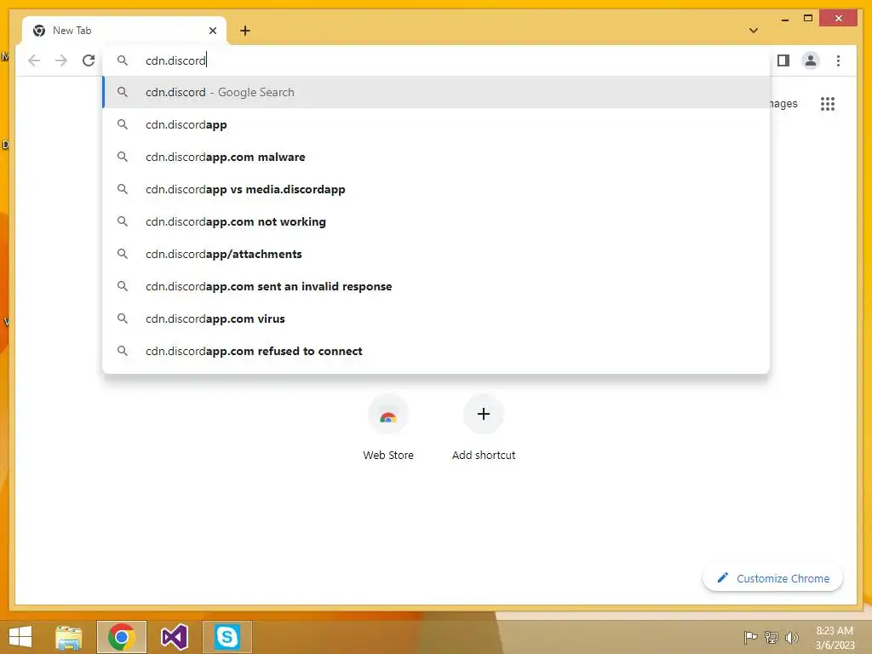
Task: Open Chrome three-dot menu
Action: coord(838,60)
